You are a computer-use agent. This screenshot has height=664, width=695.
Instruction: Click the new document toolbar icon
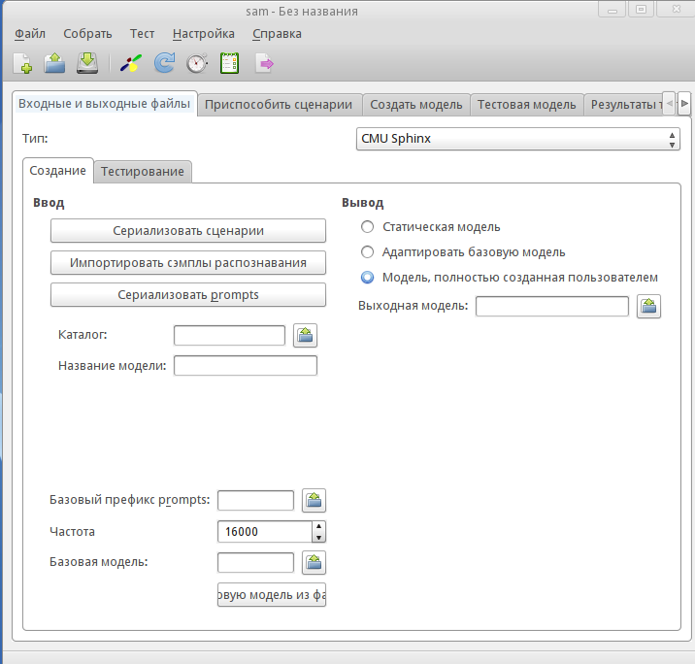tap(22, 64)
